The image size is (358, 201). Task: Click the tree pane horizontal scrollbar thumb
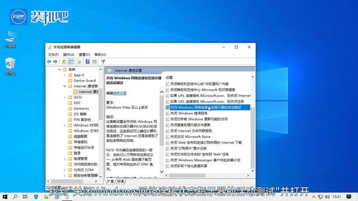tap(67, 181)
